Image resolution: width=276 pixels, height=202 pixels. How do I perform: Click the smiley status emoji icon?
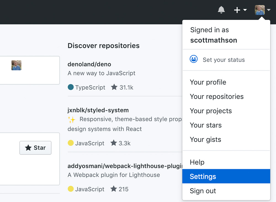tap(193, 59)
